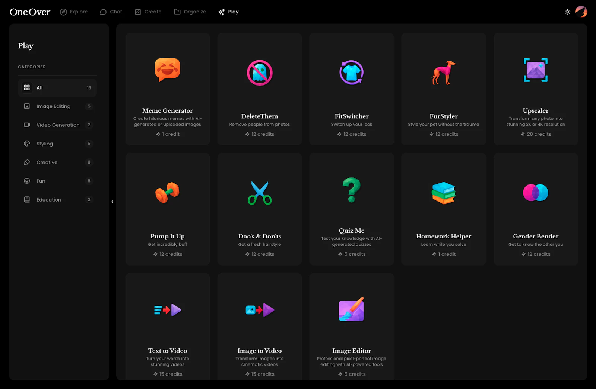Click the Creative pen icon
This screenshot has width=596, height=389.
pyautogui.click(x=27, y=162)
